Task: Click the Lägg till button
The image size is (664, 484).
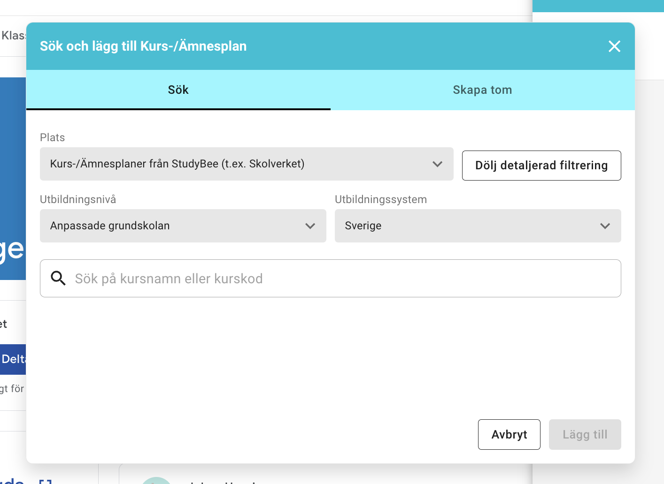Action: click(x=585, y=434)
